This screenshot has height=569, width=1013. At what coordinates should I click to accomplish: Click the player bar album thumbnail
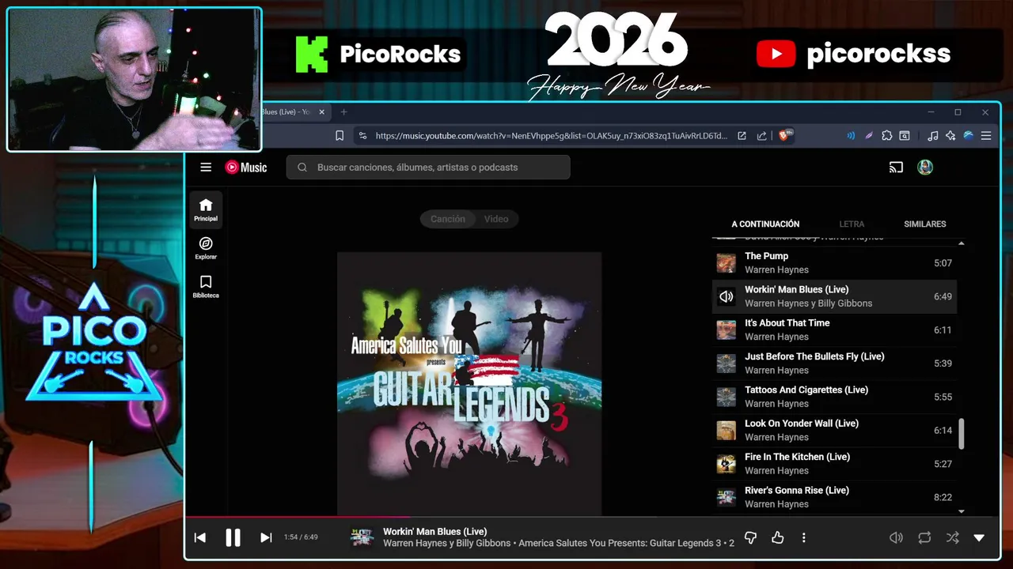pos(362,537)
